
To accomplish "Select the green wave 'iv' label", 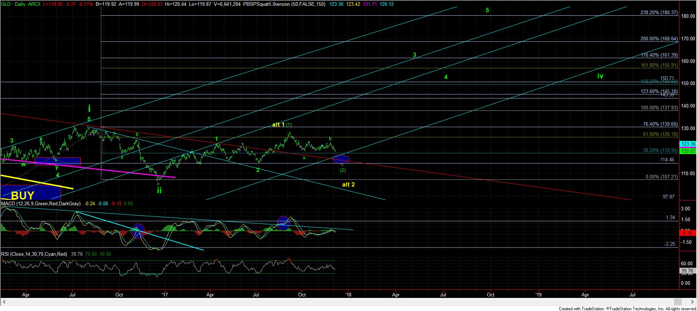I will point(600,76).
